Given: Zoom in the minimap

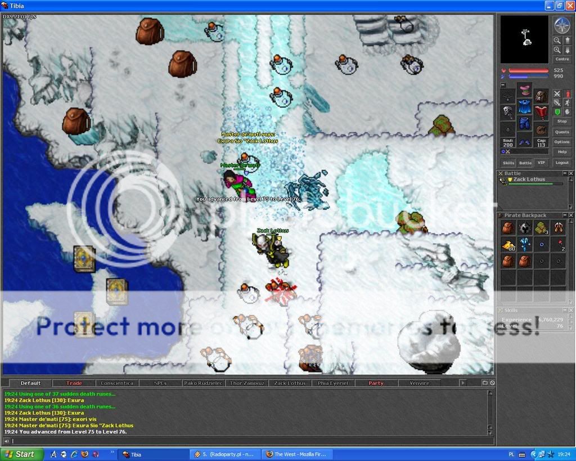Looking at the screenshot, I should (557, 50).
